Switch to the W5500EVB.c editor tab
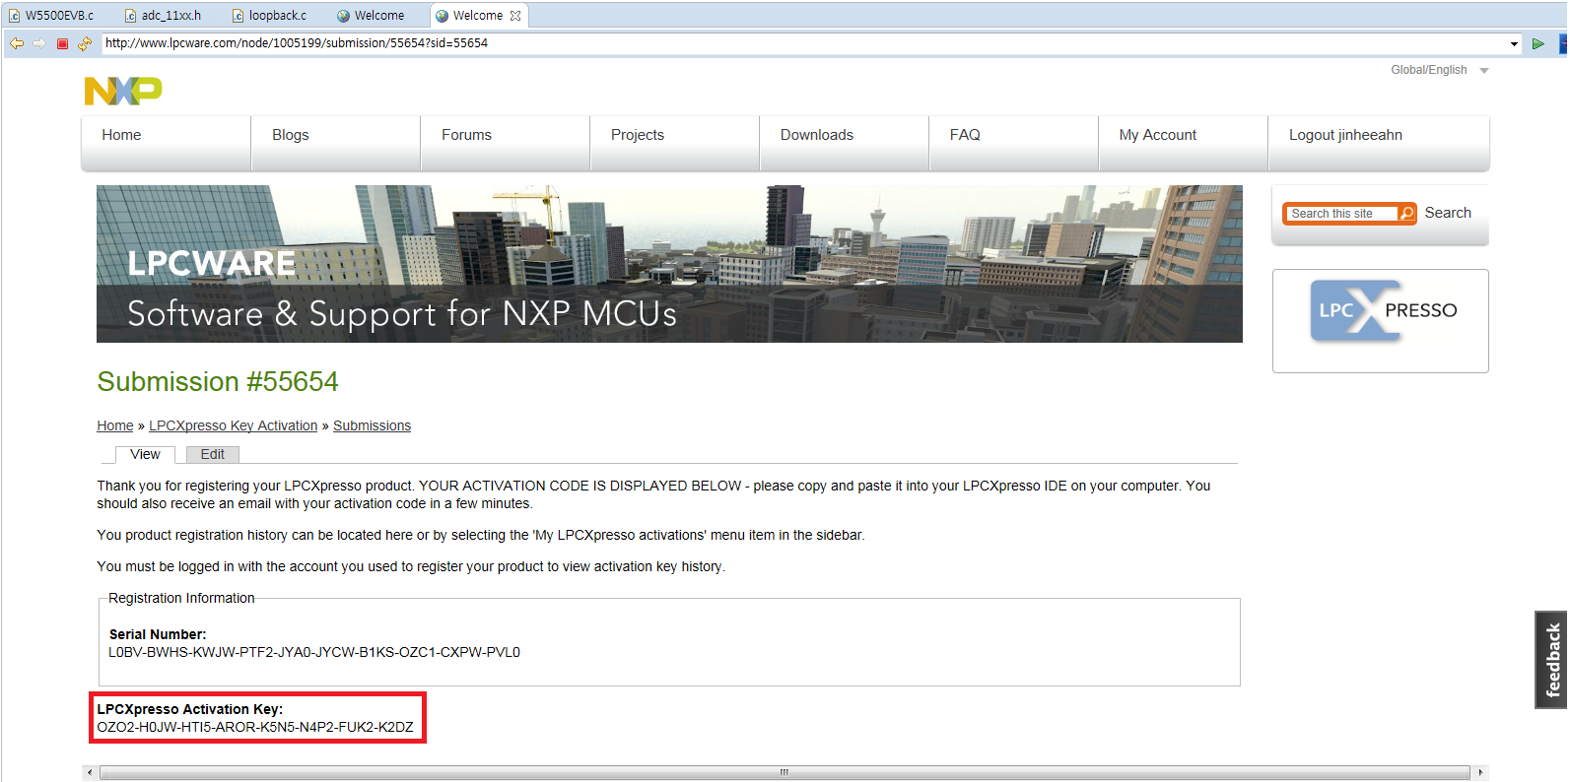1570x782 pixels. (51, 16)
